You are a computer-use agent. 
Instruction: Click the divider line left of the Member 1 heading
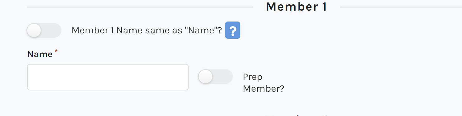[x=140, y=7]
